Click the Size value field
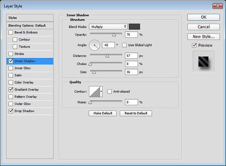 pos(131,72)
